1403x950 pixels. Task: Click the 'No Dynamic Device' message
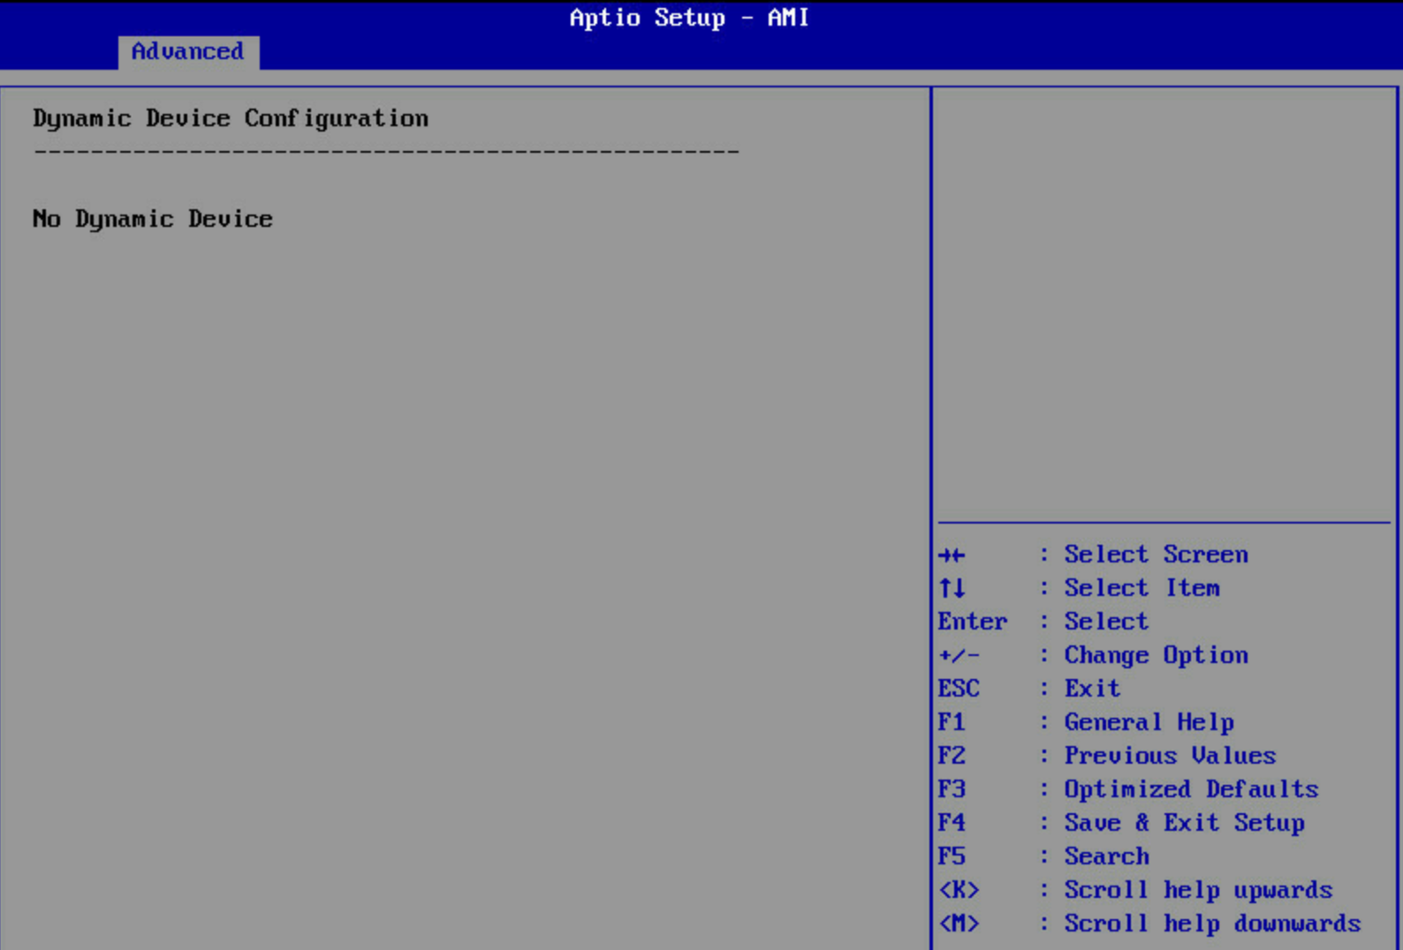pyautogui.click(x=153, y=219)
